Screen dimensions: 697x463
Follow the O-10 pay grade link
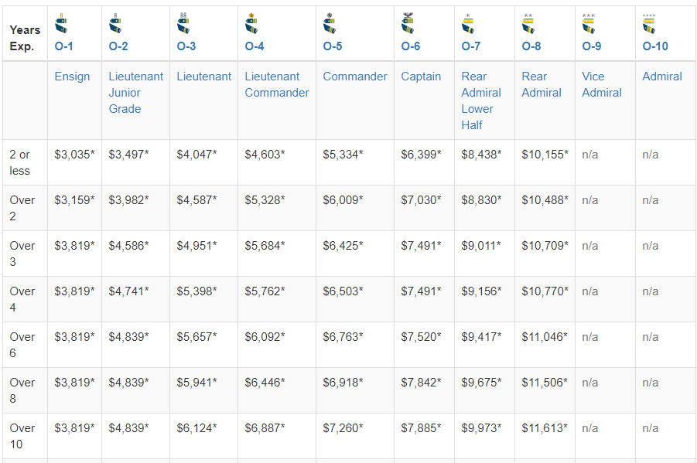[655, 46]
